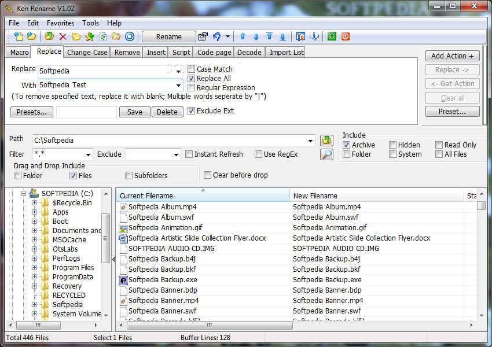492x347 pixels.
Task: Click the add files toolbar icon
Action: (19, 36)
